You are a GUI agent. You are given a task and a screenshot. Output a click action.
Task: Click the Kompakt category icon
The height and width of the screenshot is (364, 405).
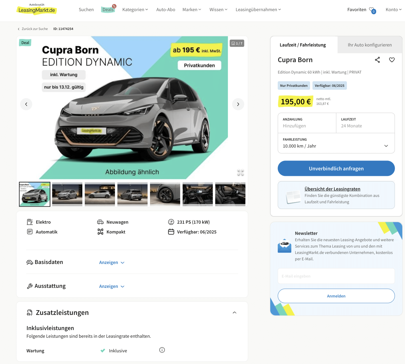point(100,232)
